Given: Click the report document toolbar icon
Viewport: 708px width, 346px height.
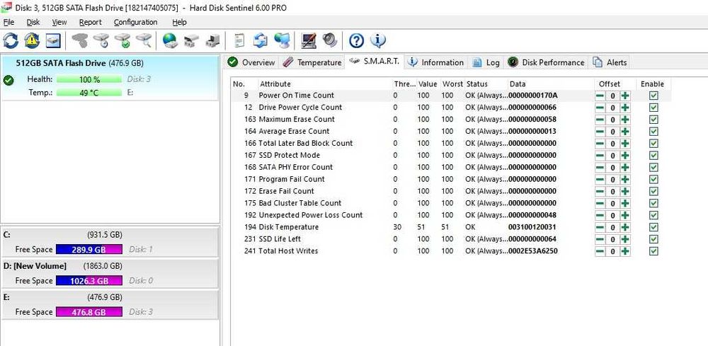Looking at the screenshot, I should [x=239, y=40].
